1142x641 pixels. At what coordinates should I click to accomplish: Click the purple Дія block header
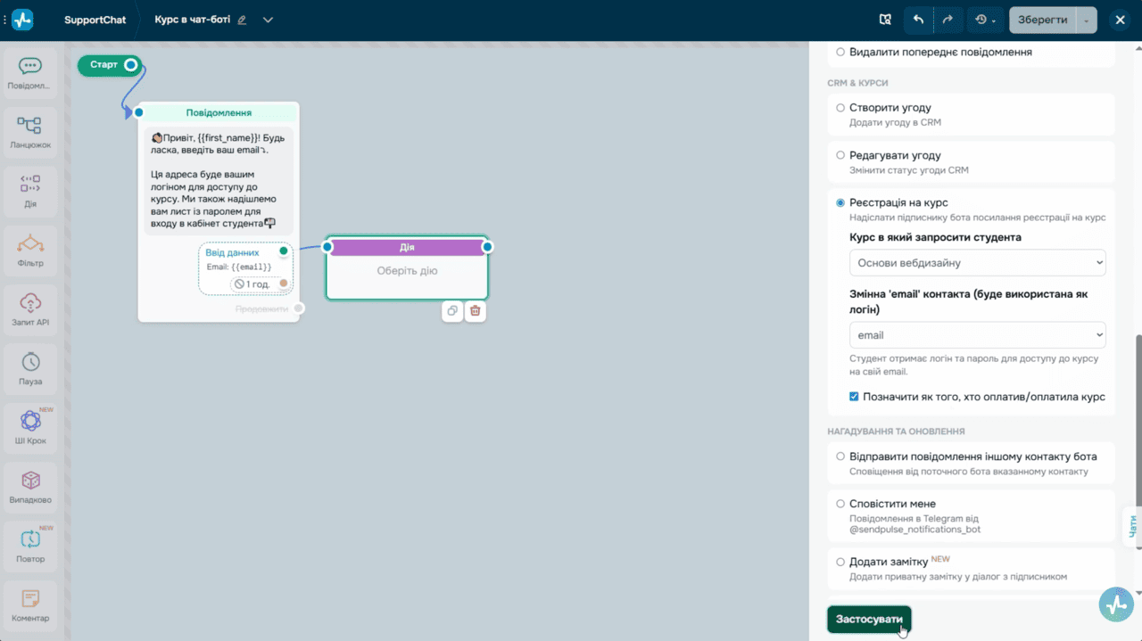tap(407, 247)
